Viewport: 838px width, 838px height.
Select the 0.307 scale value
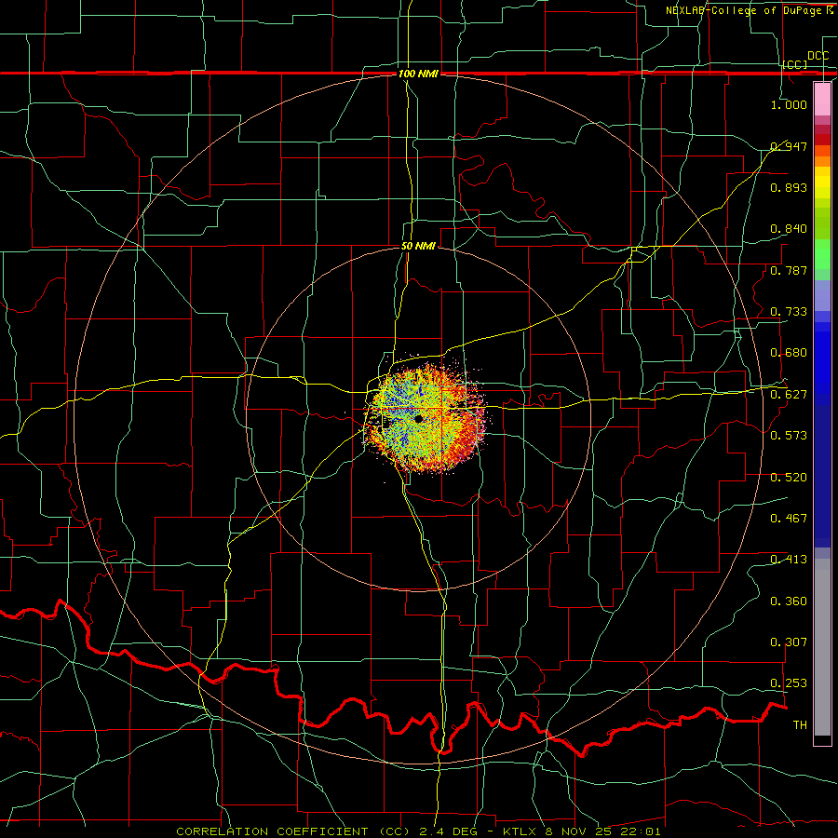[x=789, y=642]
